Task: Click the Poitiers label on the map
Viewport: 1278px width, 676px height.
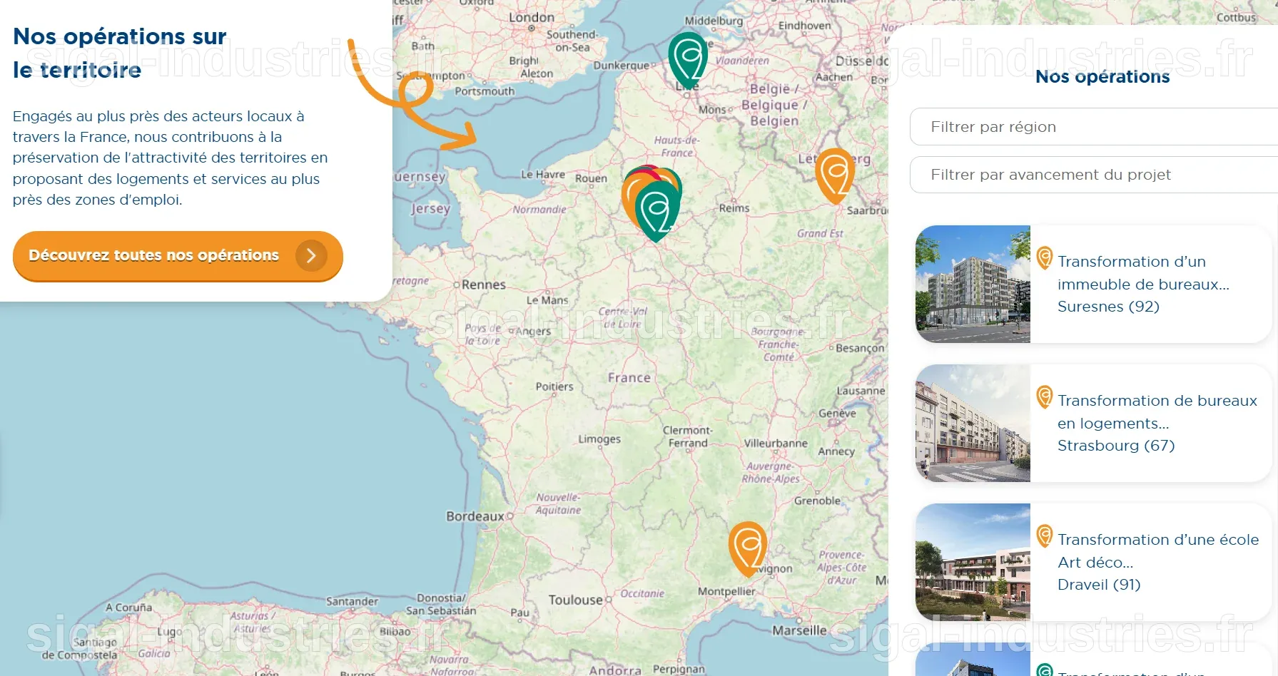Action: (x=554, y=386)
